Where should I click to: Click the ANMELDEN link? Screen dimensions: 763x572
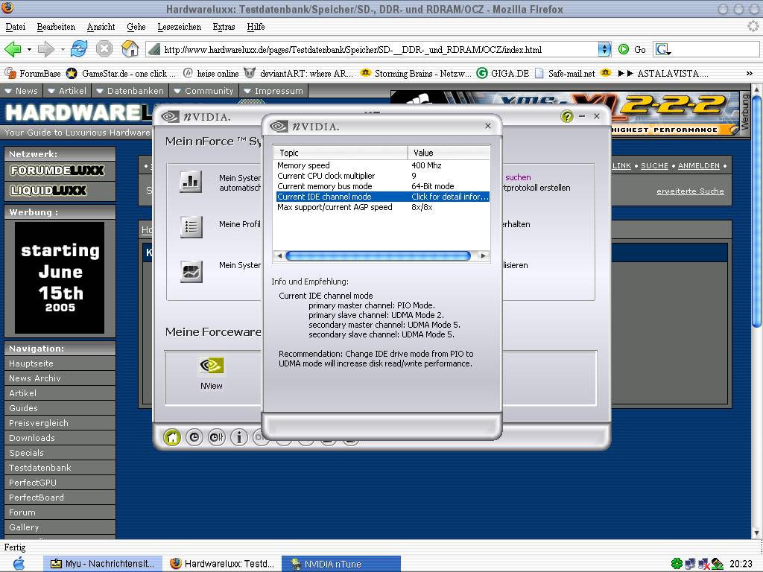coord(699,166)
